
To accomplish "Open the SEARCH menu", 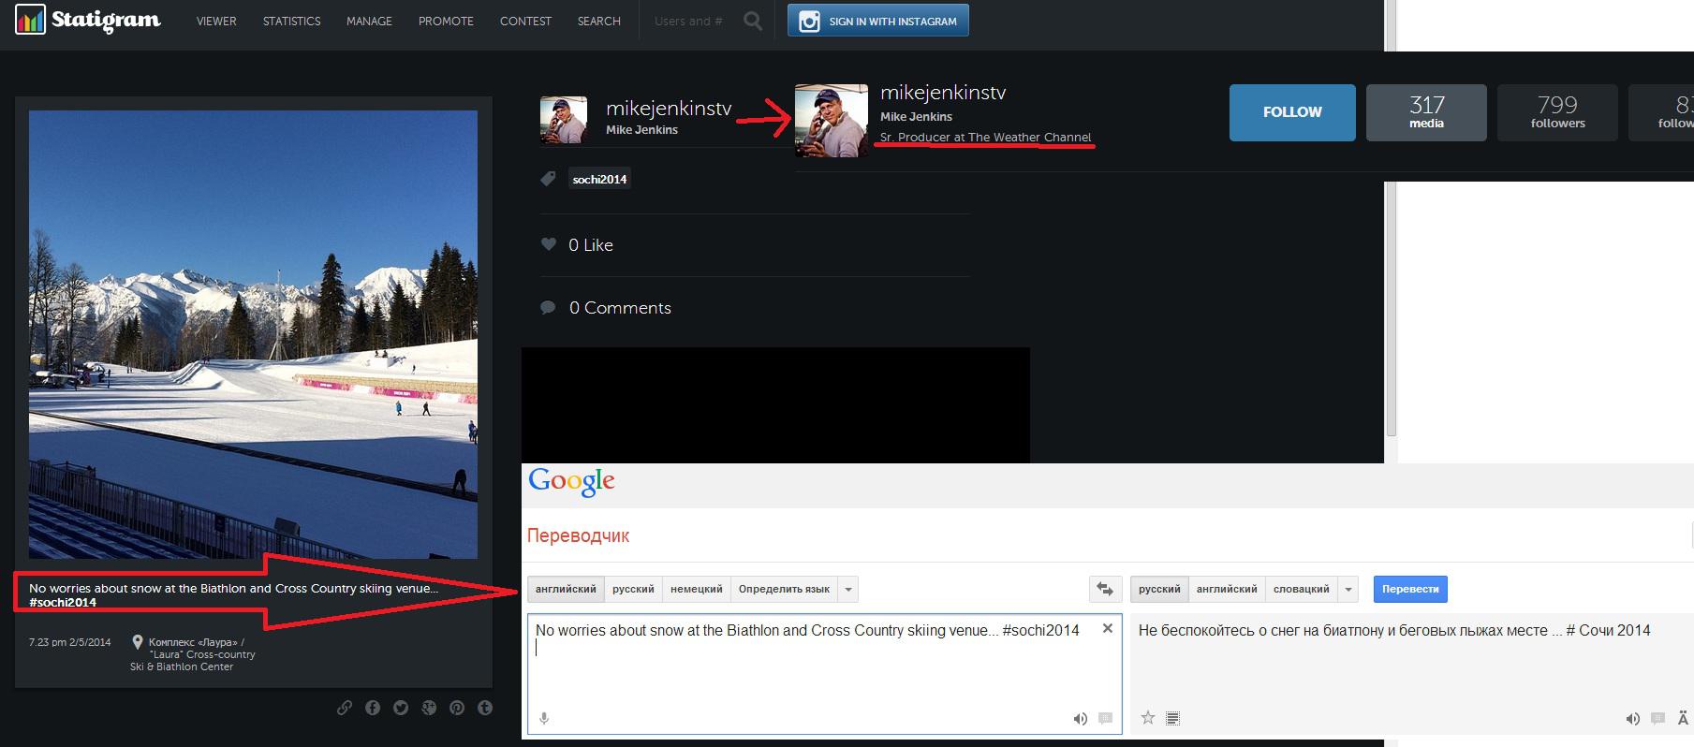I will pyautogui.click(x=599, y=21).
